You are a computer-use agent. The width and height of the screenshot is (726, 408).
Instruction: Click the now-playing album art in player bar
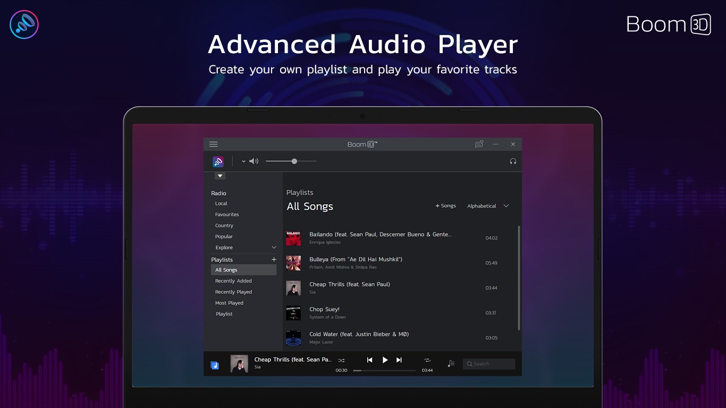tap(239, 364)
